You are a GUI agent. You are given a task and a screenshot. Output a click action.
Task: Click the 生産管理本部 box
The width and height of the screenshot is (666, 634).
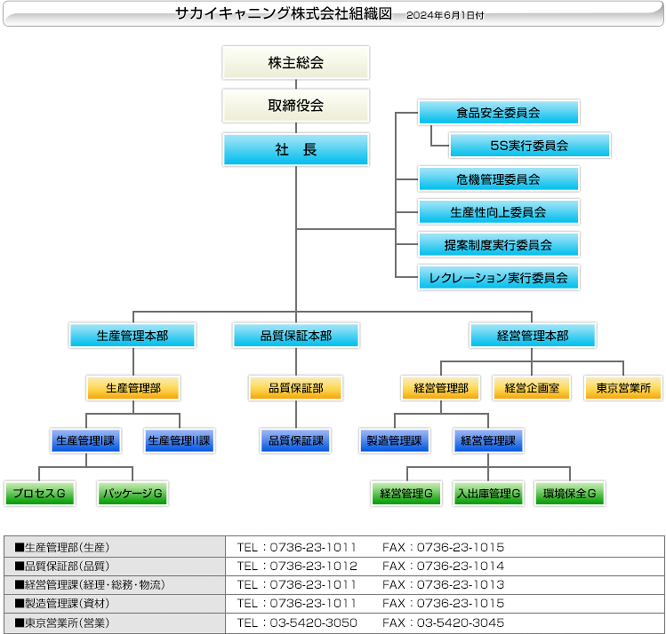coord(132,336)
